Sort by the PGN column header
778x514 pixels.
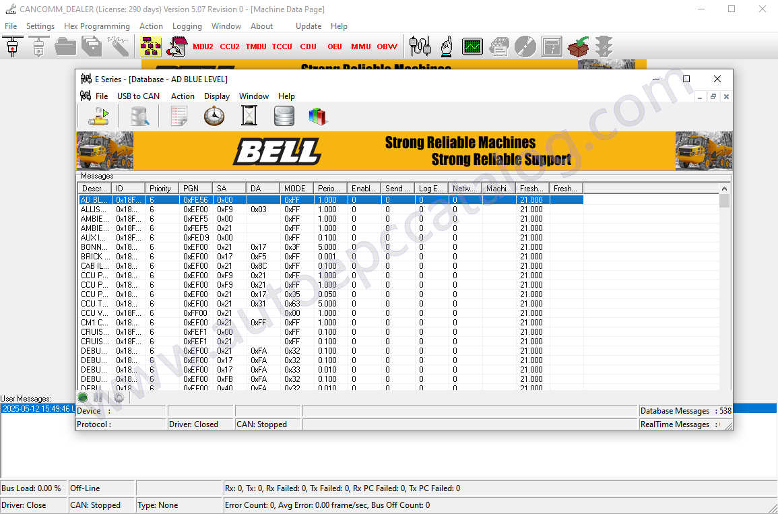(196, 189)
